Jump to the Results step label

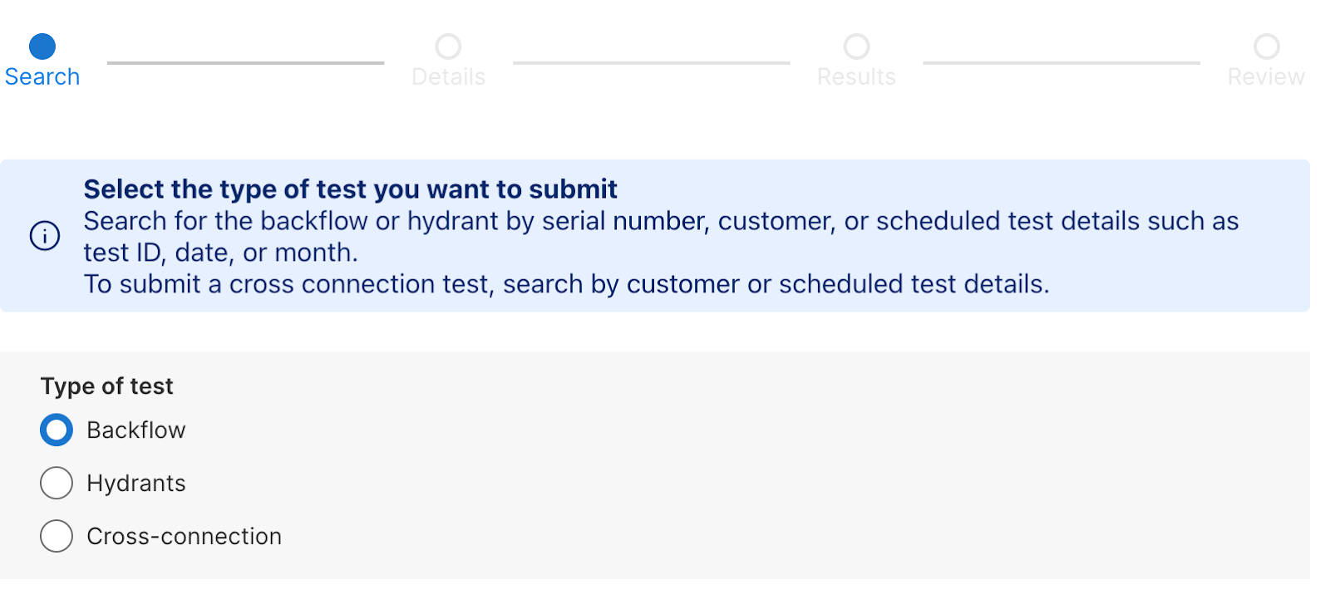tap(856, 77)
